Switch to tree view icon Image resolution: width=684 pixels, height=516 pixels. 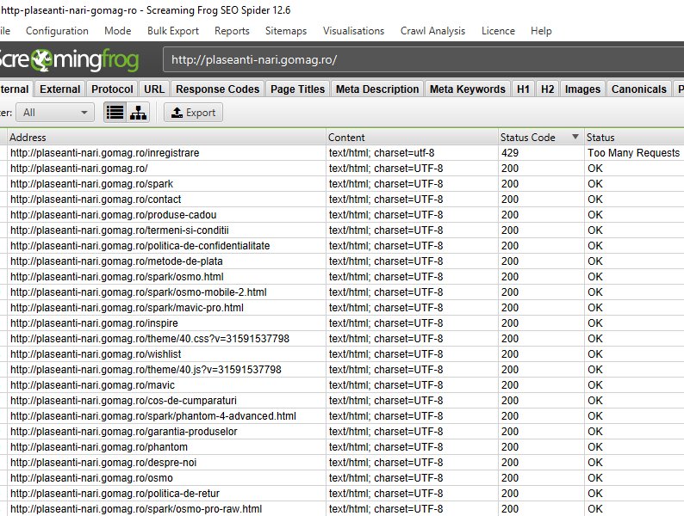pos(139,113)
